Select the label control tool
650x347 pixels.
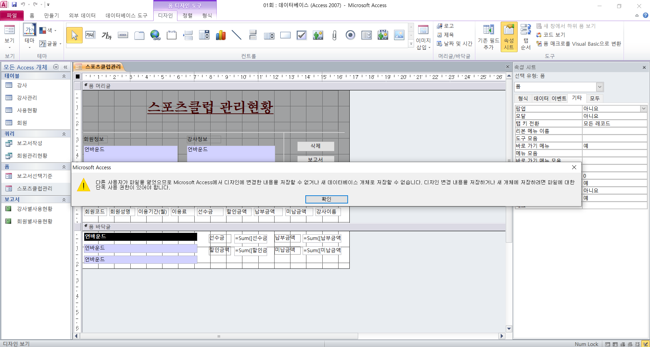[x=106, y=35]
